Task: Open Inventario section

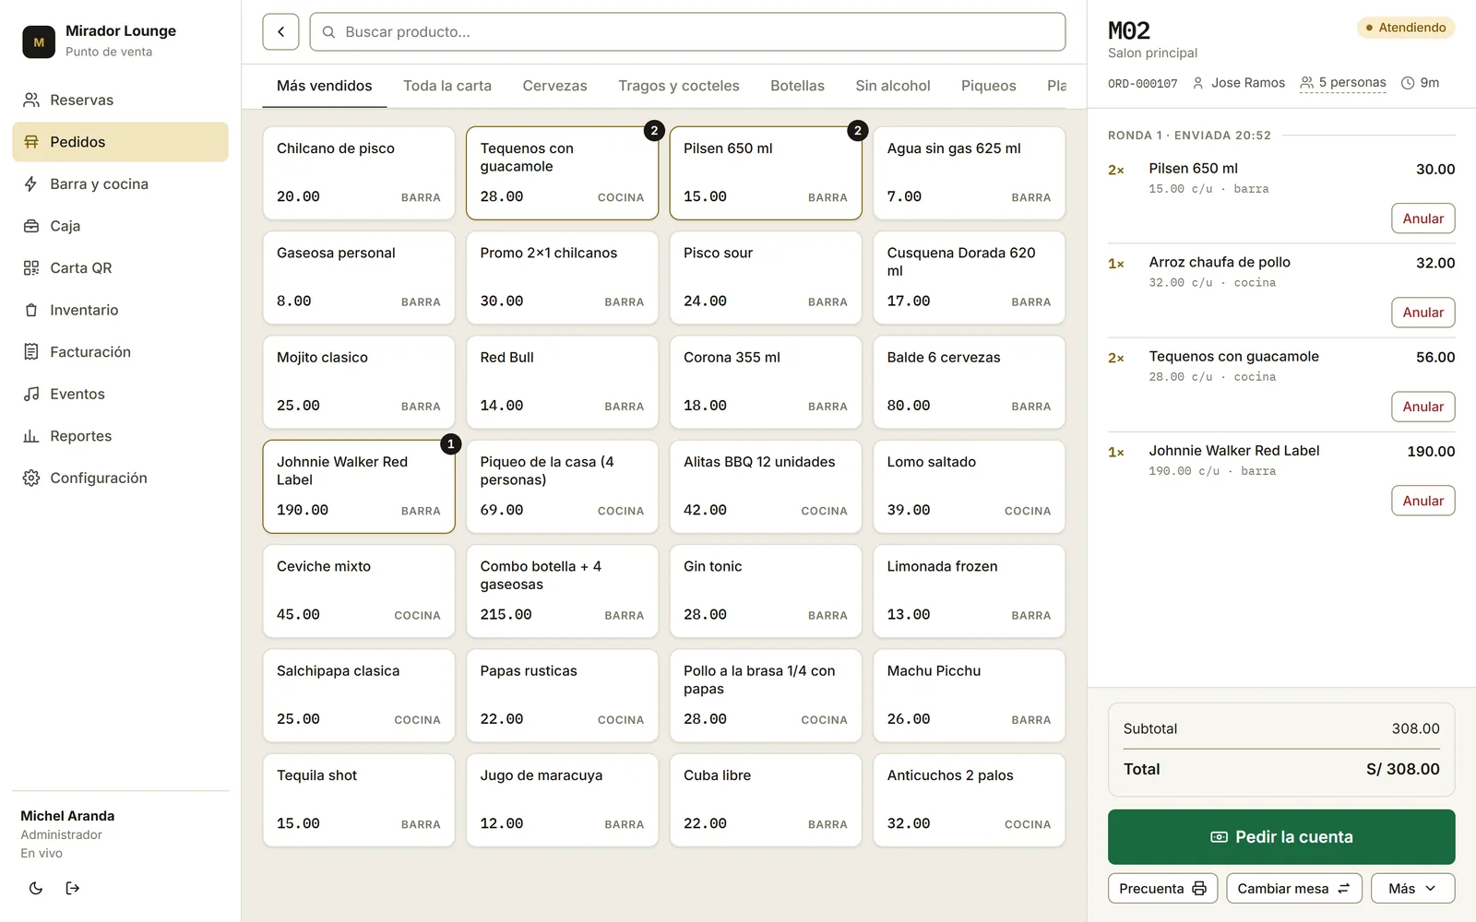Action: tap(120, 310)
